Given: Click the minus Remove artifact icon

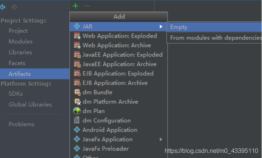Looking at the screenshot, I should click(x=87, y=6).
